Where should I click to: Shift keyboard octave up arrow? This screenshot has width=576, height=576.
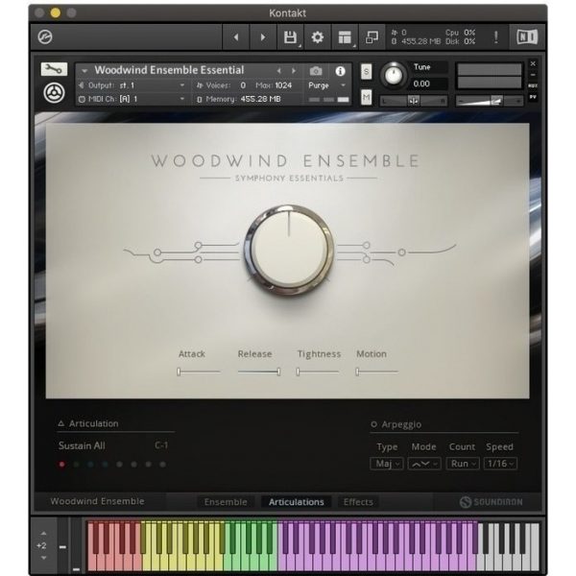click(x=44, y=533)
